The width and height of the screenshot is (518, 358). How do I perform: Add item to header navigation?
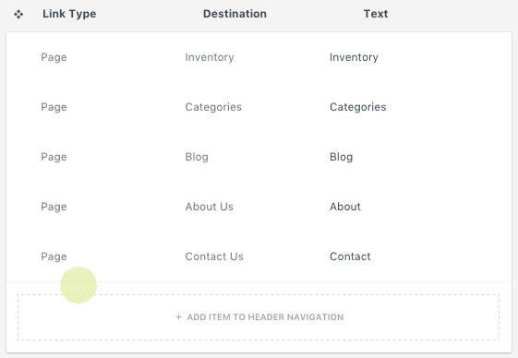[259, 317]
